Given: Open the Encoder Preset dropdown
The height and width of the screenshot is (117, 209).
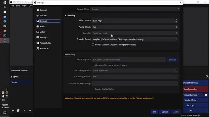Looking at the screenshot, I should click(135, 39).
